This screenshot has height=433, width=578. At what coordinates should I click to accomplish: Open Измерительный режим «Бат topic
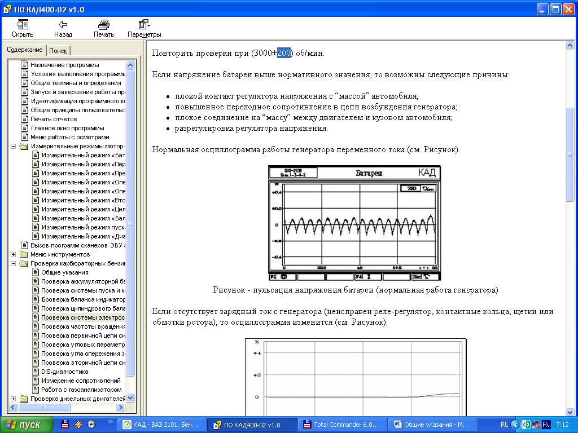click(x=84, y=155)
